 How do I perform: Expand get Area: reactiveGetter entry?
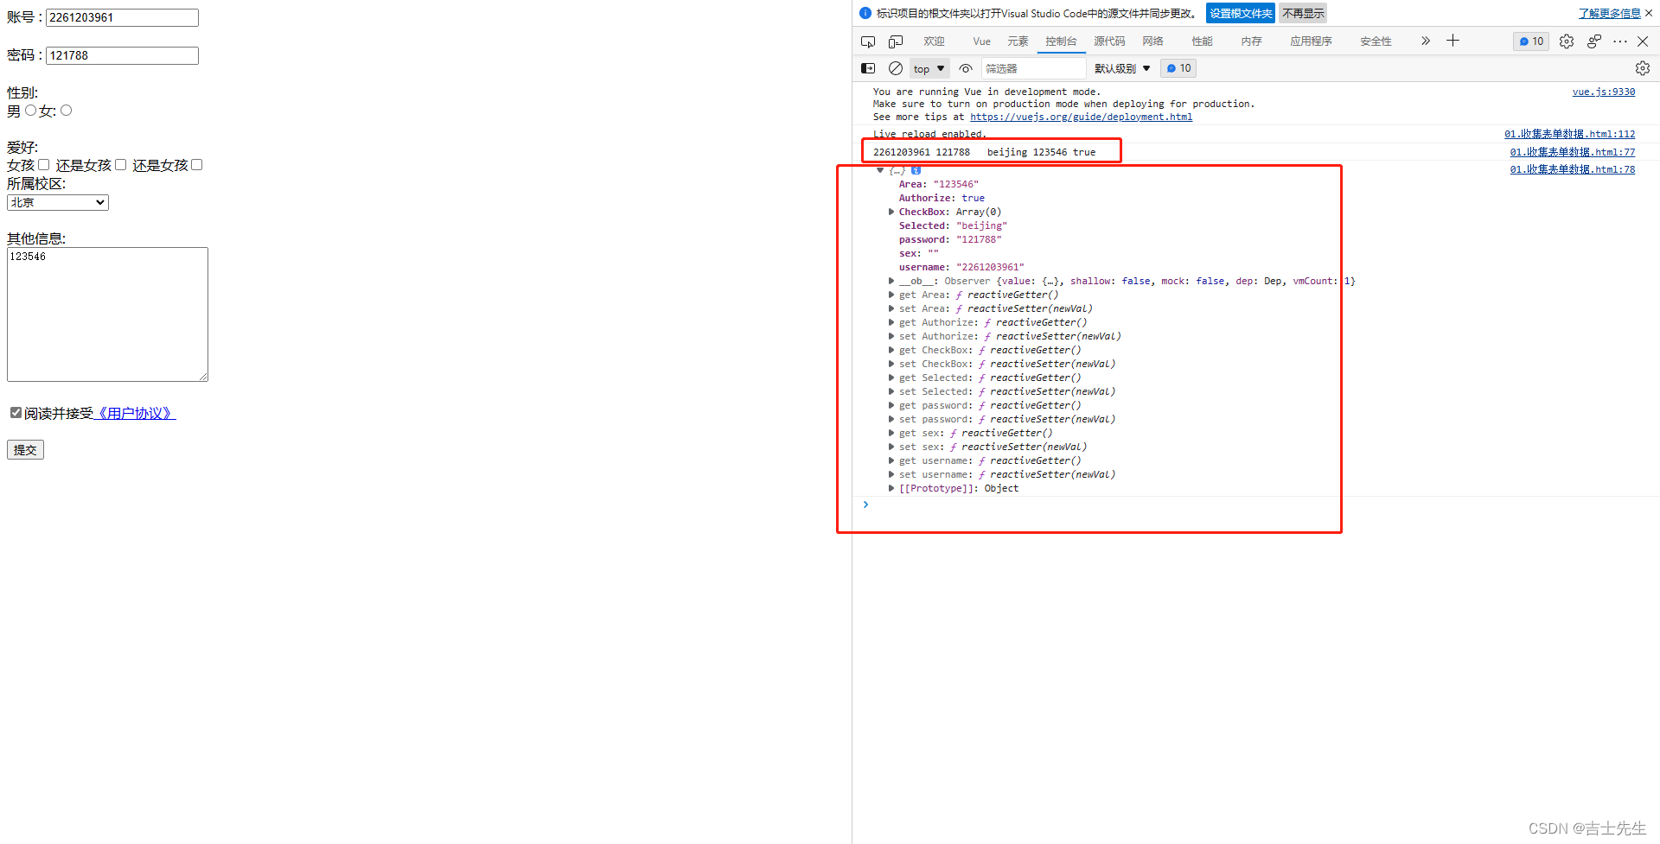point(891,295)
